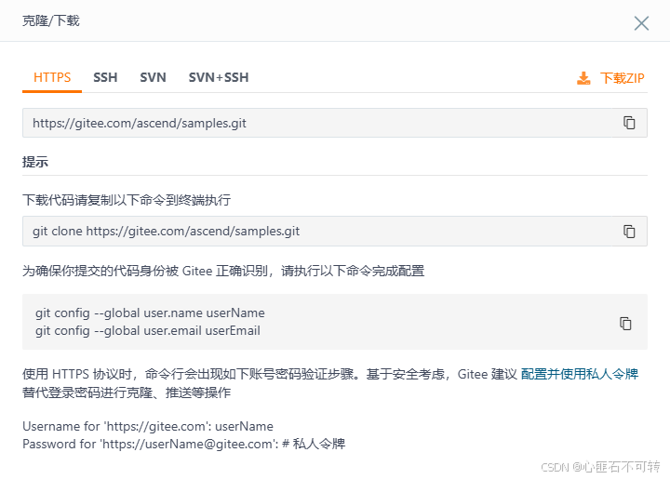The width and height of the screenshot is (670, 479).
Task: Click the user.name config line
Action: tap(150, 313)
